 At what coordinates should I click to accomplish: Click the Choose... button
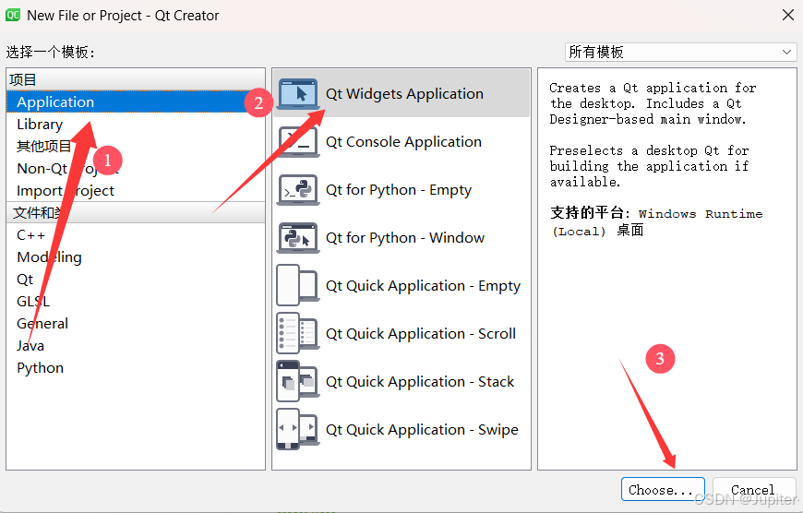[663, 489]
